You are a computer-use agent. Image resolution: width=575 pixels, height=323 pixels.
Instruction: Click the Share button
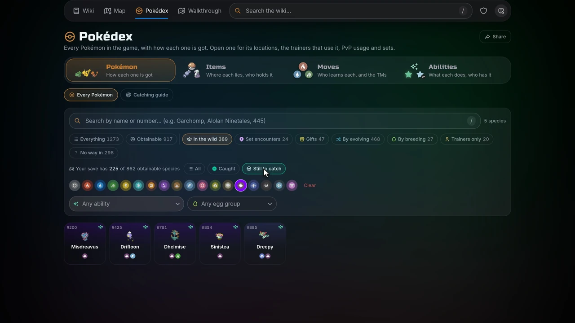pyautogui.click(x=495, y=37)
